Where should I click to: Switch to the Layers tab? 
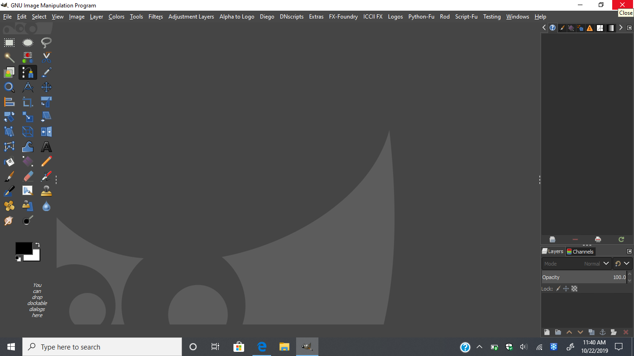(x=552, y=251)
